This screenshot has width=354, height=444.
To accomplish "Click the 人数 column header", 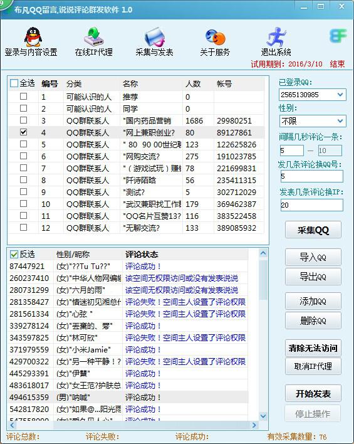I will (x=193, y=84).
